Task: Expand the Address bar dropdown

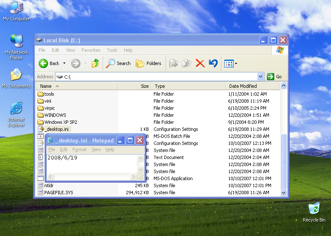Action: point(261,77)
